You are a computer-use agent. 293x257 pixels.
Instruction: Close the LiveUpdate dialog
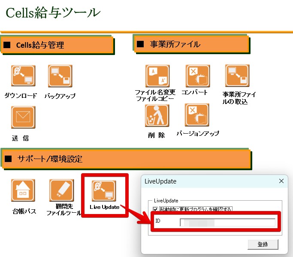281,181
